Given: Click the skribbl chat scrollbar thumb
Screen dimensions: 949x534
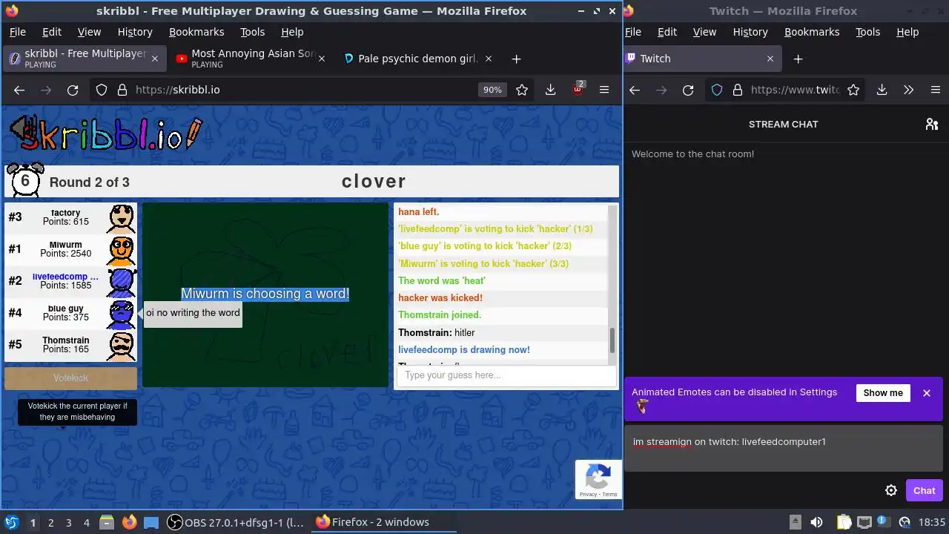Looking at the screenshot, I should (612, 340).
